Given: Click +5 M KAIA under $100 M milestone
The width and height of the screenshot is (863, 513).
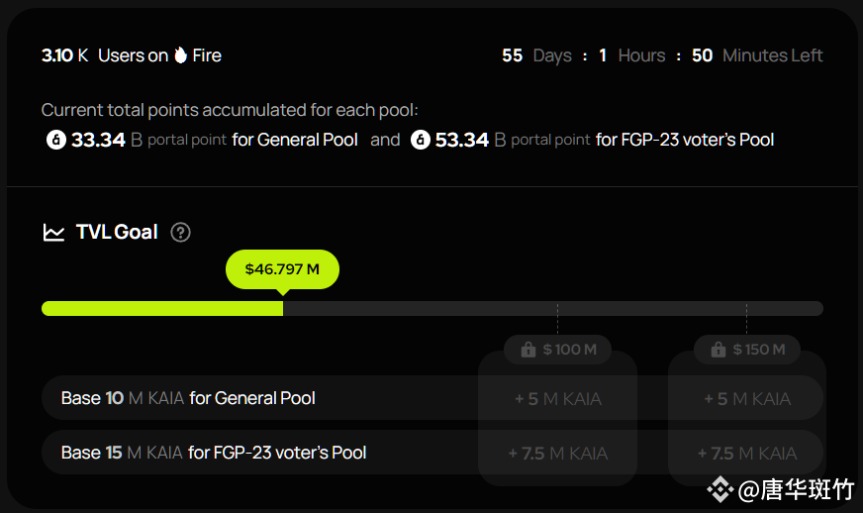Looking at the screenshot, I should click(557, 398).
